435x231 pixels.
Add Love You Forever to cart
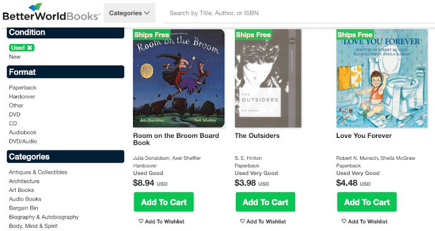pos(367,202)
